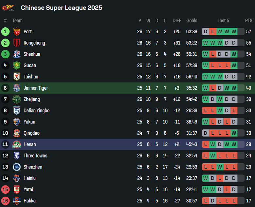
Task: Click the Henan team crest
Action: pyautogui.click(x=17, y=144)
